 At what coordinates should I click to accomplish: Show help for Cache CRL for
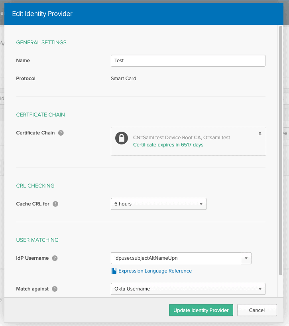(55, 204)
